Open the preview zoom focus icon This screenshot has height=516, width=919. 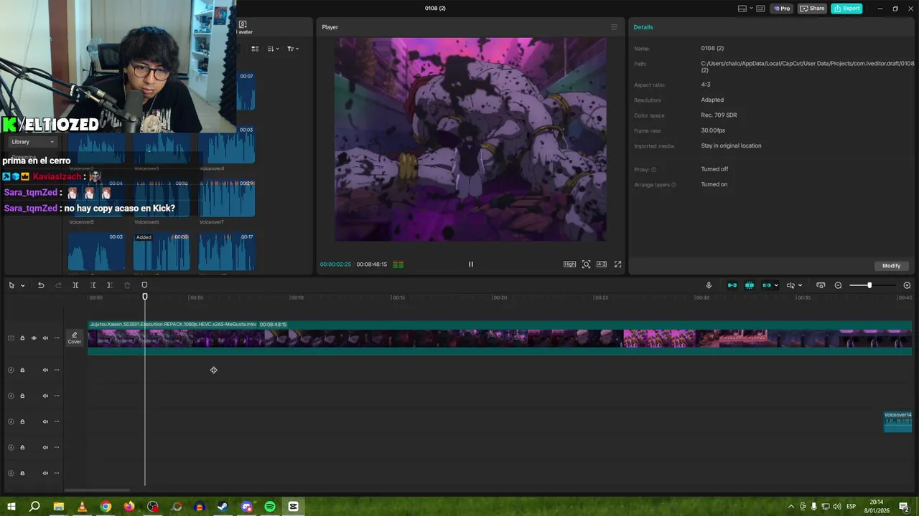587,264
